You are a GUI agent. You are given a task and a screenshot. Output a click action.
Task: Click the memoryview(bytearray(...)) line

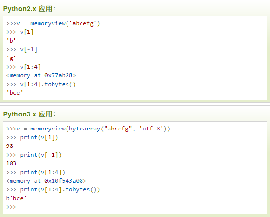coord(88,129)
